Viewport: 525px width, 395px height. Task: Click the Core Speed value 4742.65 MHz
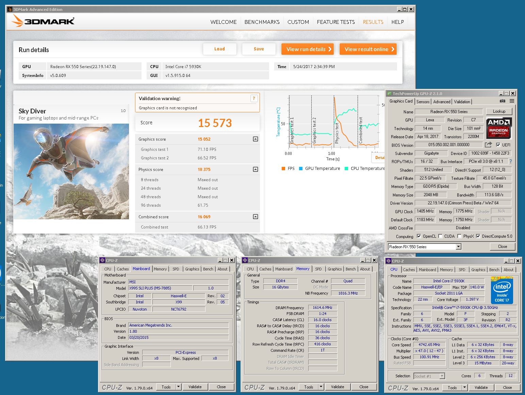tap(429, 345)
